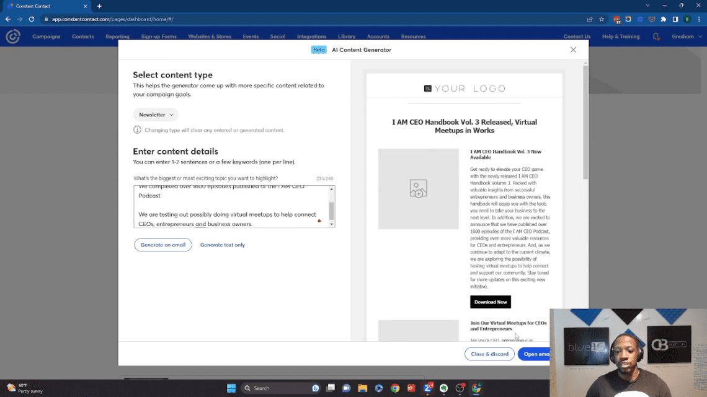Reload the page with the refresh icon
Image resolution: width=707 pixels, height=397 pixels.
click(x=31, y=19)
